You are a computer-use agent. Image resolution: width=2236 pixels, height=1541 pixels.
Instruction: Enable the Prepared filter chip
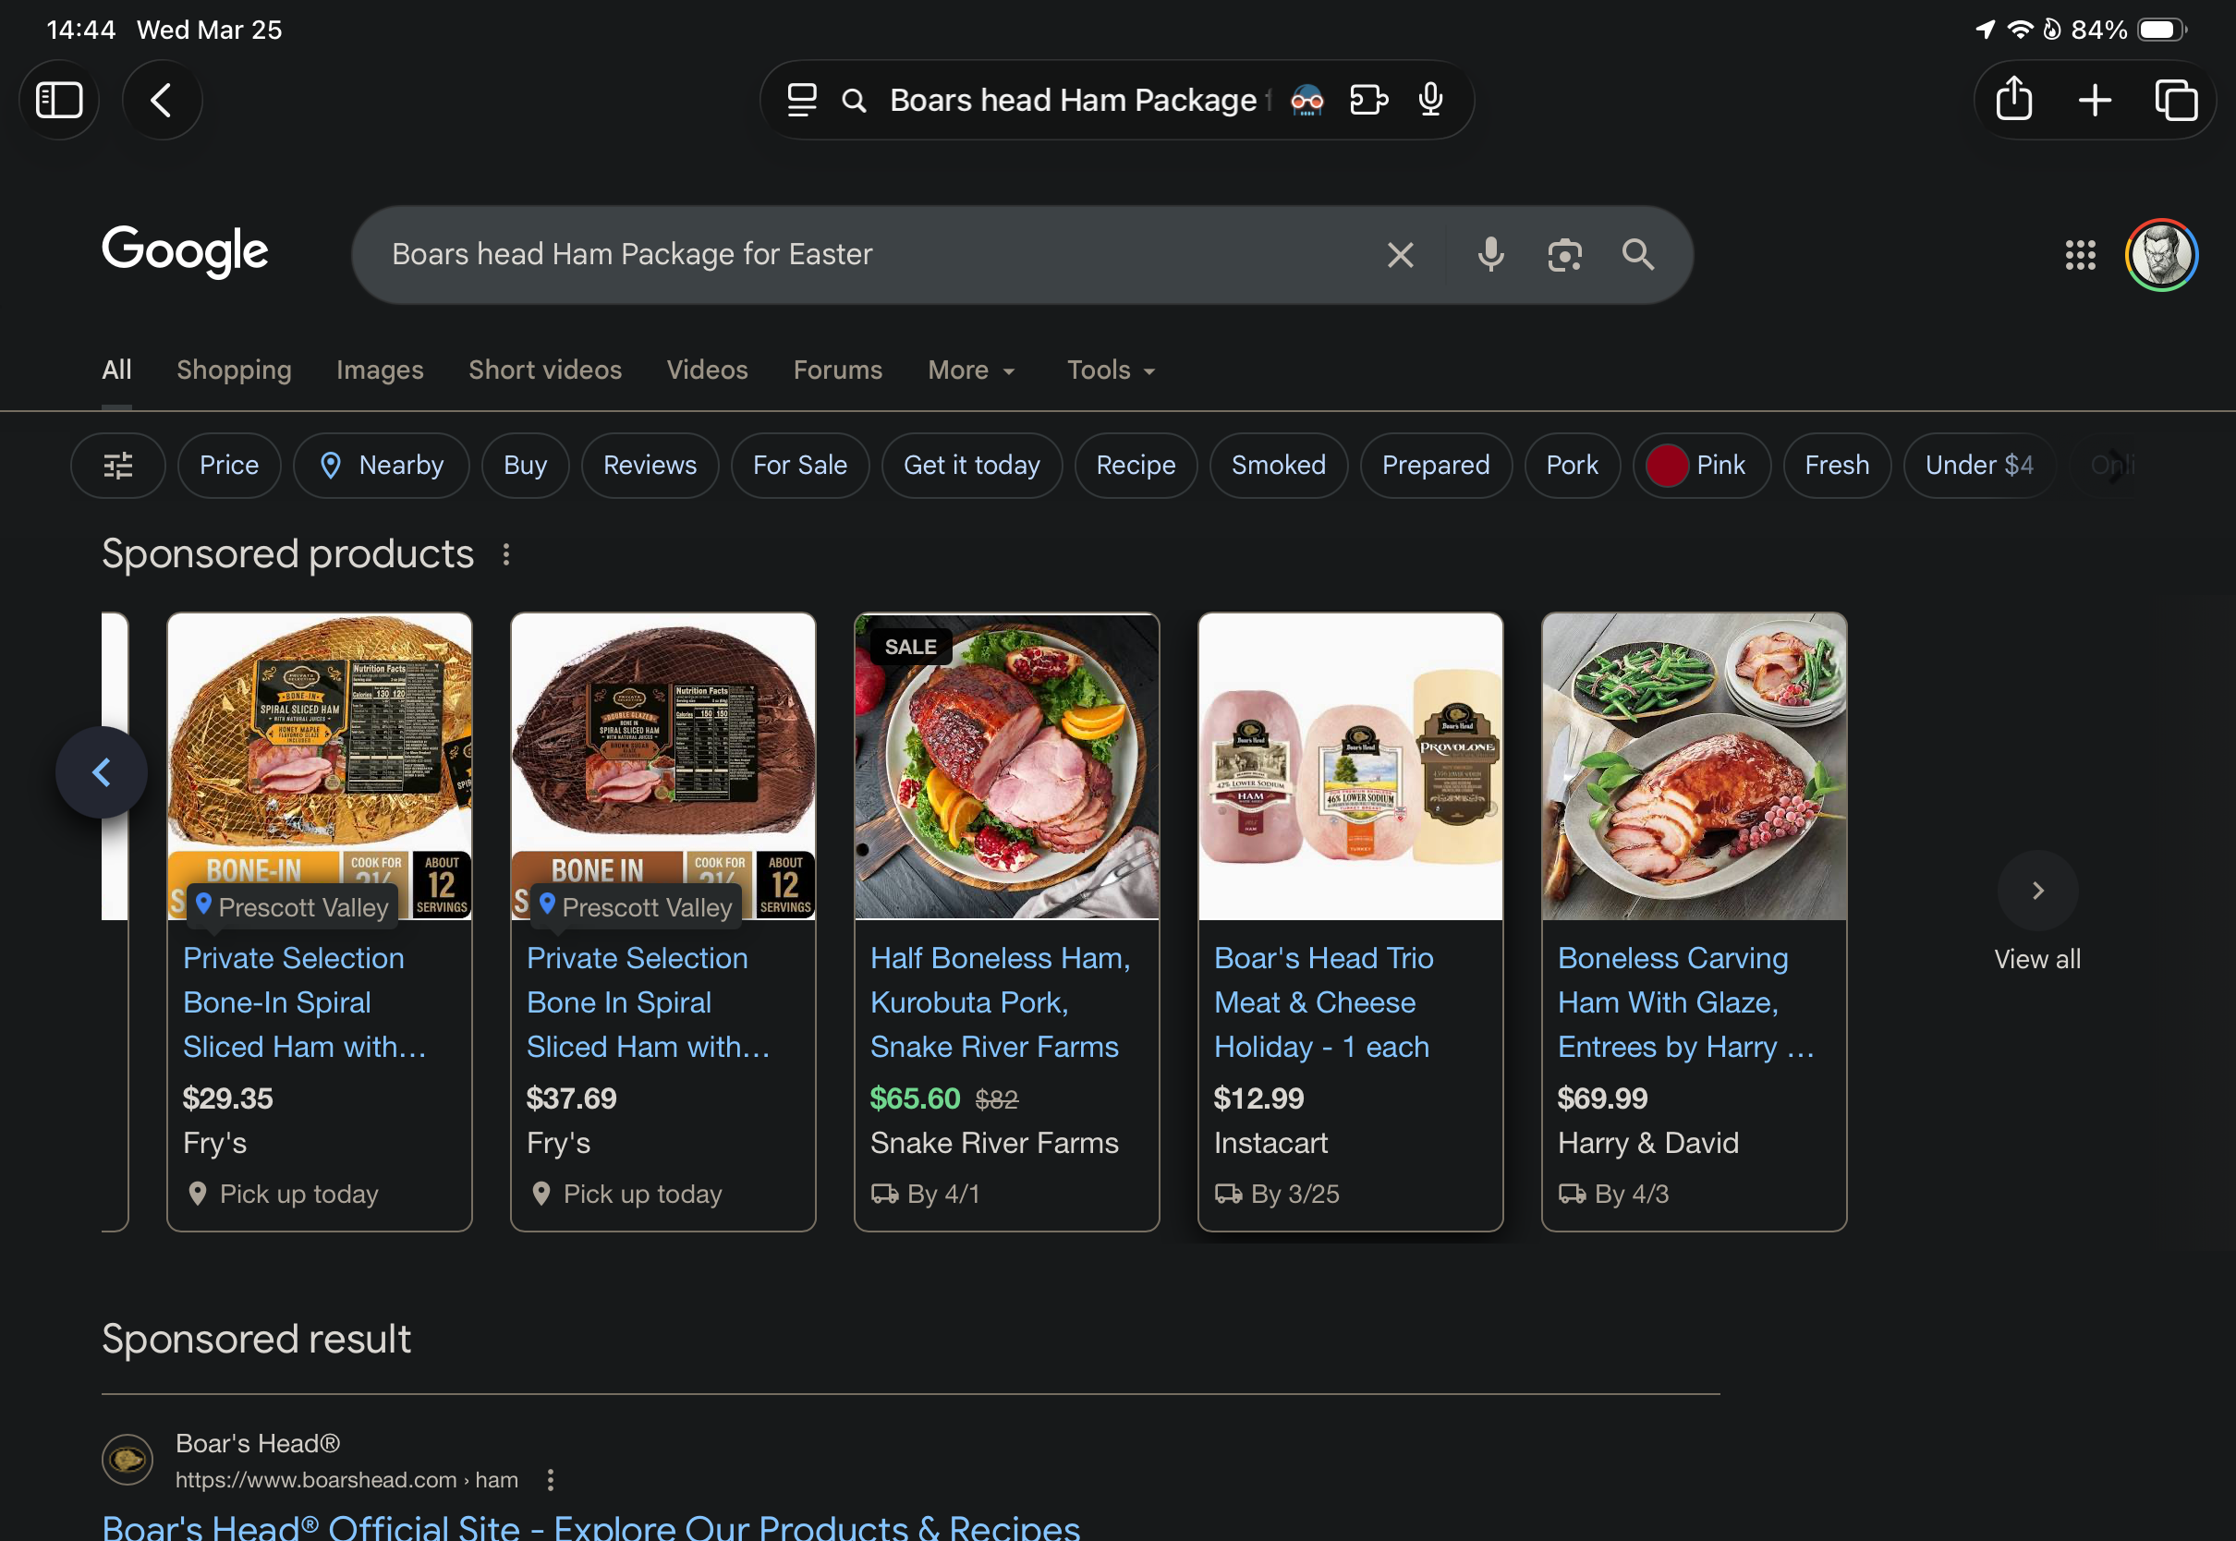pos(1436,466)
